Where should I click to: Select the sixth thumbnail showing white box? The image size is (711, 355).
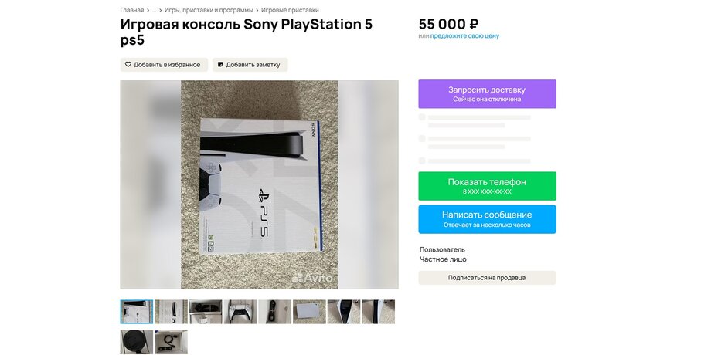pos(309,312)
